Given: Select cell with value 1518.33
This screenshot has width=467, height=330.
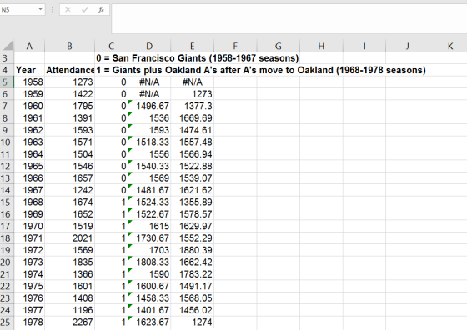Looking at the screenshot, I should (149, 142).
